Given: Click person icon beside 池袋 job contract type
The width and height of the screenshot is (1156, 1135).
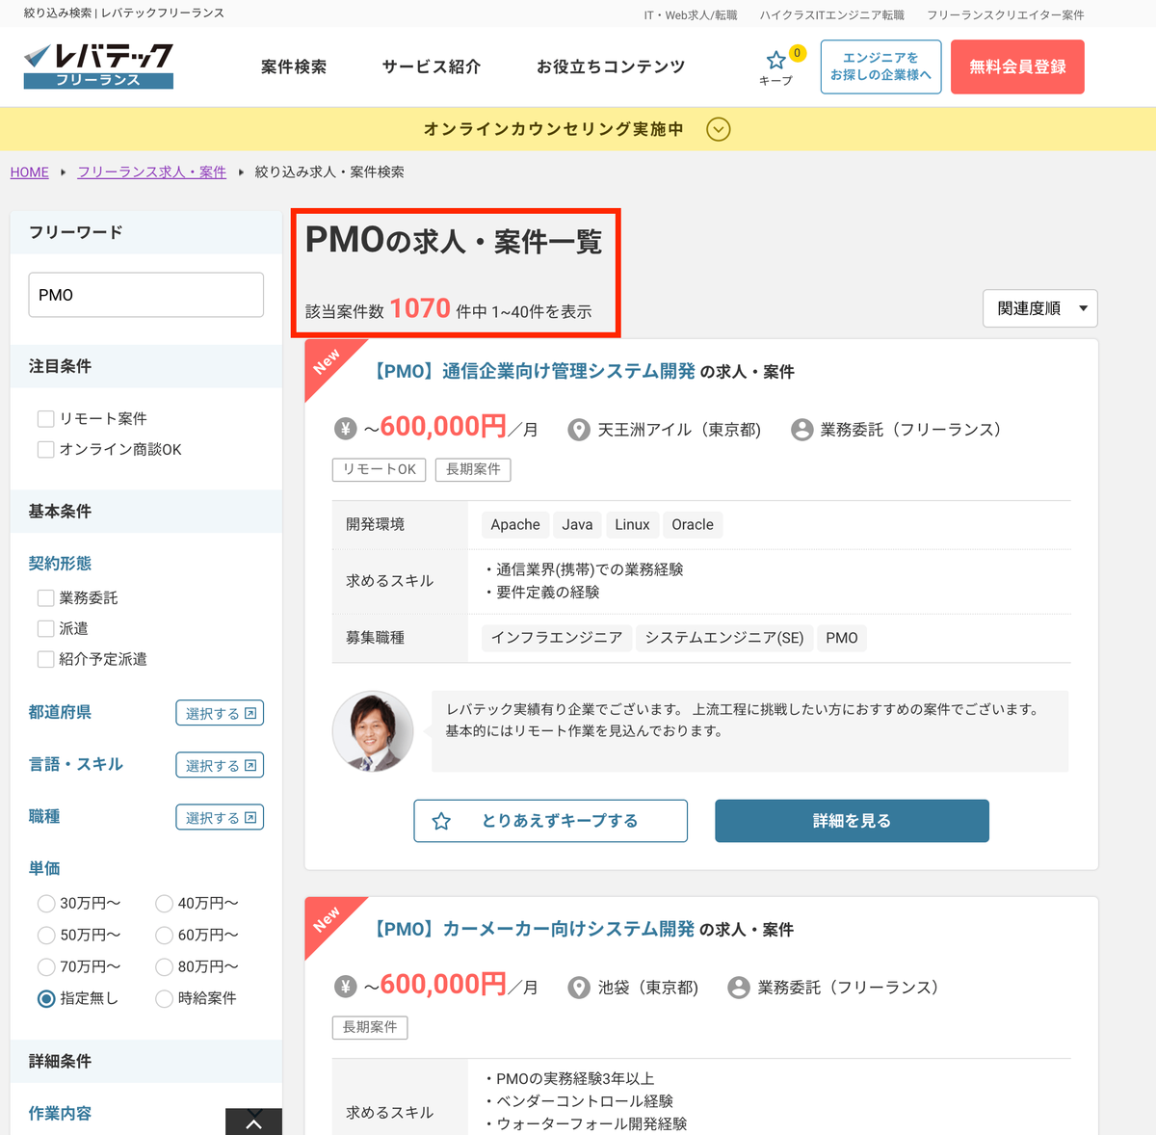Looking at the screenshot, I should (739, 988).
